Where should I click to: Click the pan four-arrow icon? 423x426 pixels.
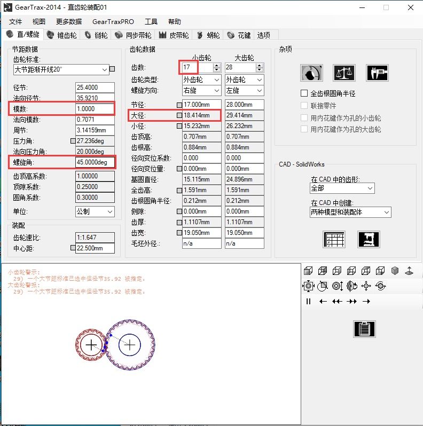click(x=366, y=286)
